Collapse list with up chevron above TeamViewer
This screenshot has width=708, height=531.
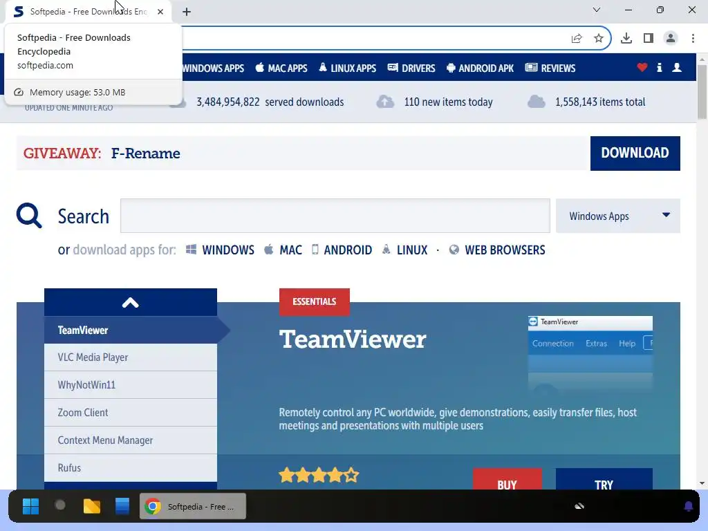[x=131, y=302]
